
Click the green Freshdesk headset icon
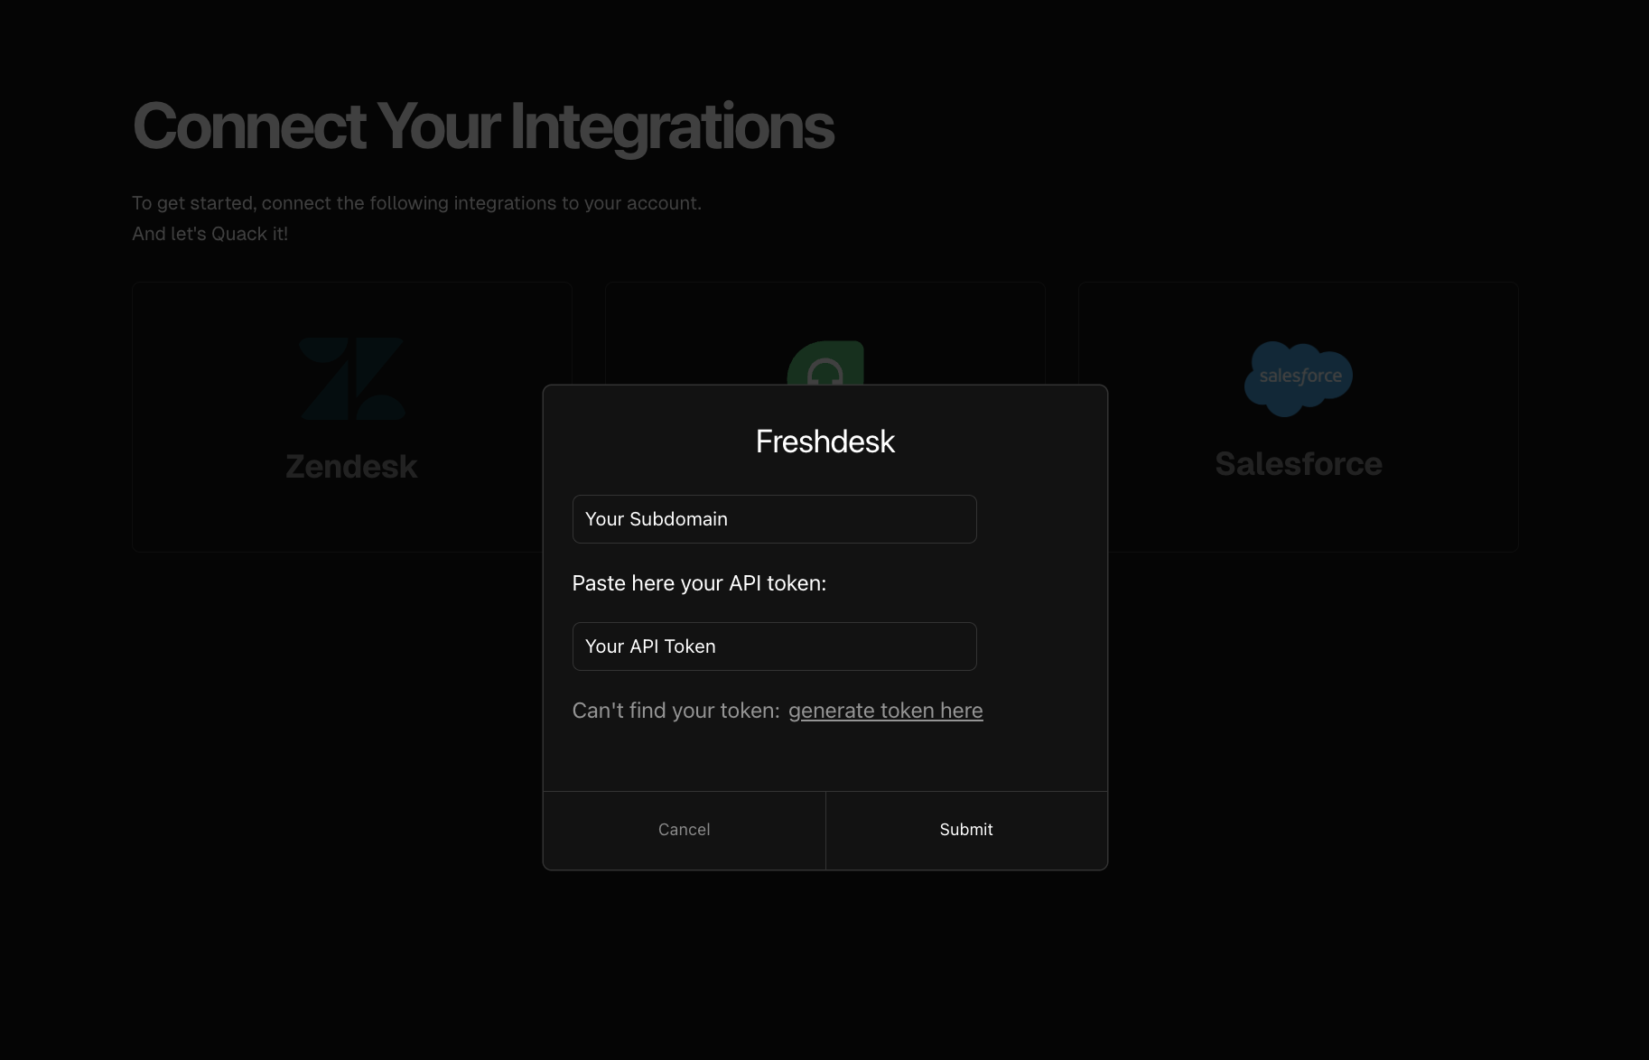[824, 365]
